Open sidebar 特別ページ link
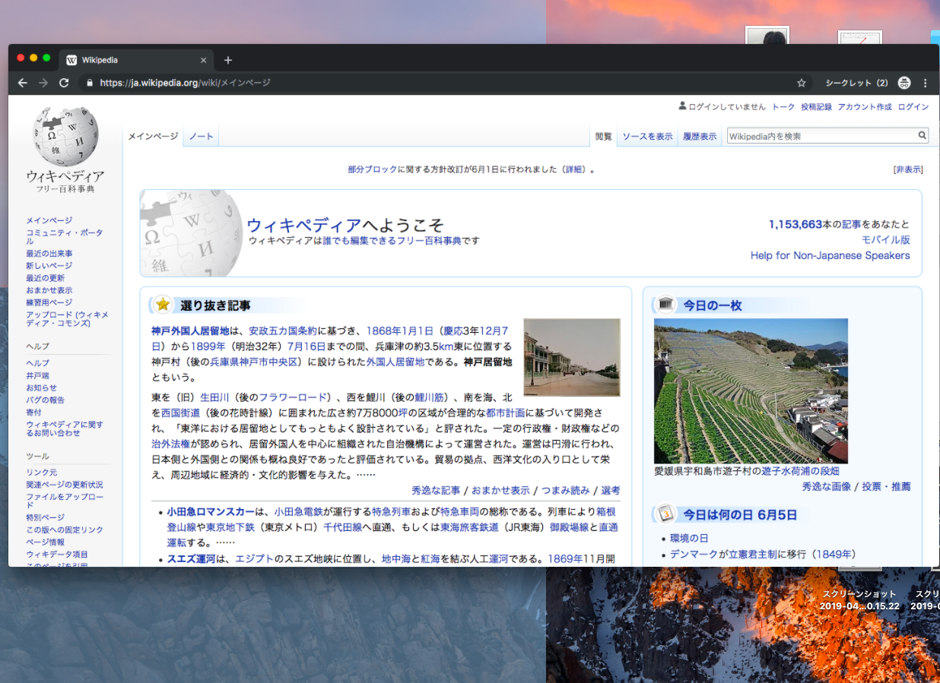The image size is (940, 683). point(46,517)
